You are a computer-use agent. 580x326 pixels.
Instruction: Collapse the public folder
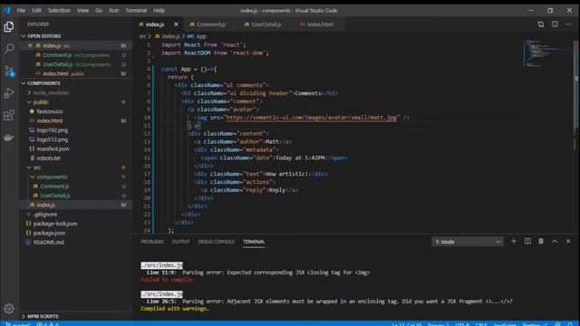(x=76, y=102)
